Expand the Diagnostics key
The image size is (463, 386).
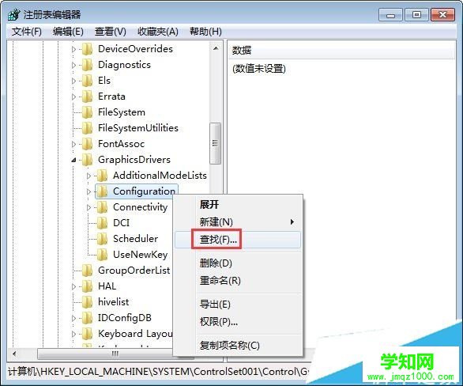pyautogui.click(x=73, y=65)
